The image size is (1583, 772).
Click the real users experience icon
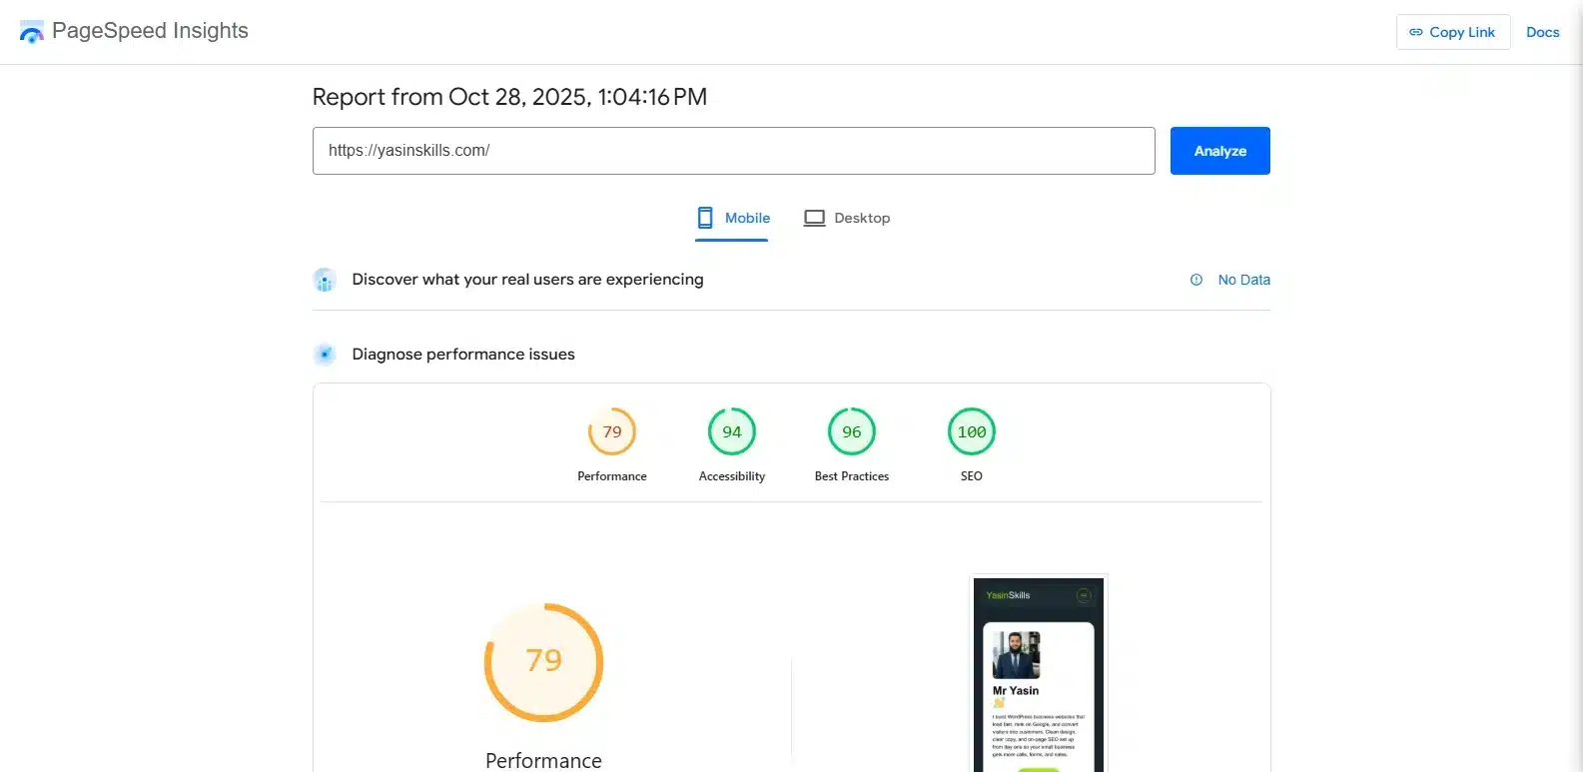click(325, 280)
